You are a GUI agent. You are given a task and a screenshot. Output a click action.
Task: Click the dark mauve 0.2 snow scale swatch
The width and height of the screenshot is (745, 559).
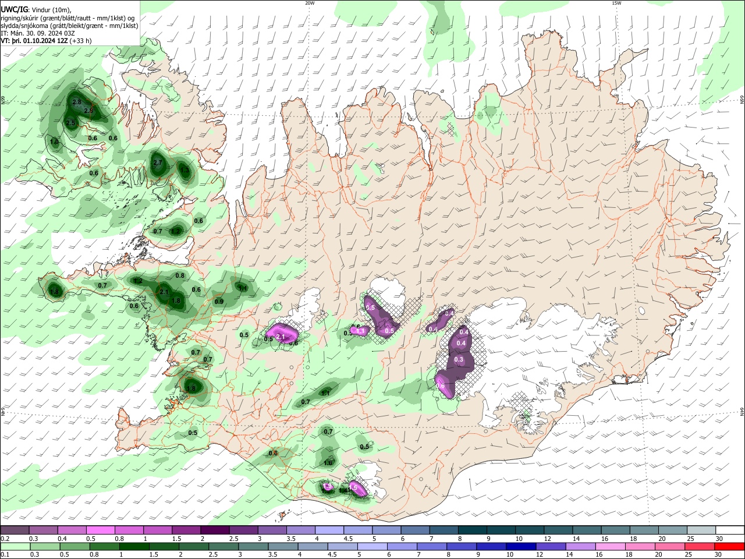tap(15, 530)
